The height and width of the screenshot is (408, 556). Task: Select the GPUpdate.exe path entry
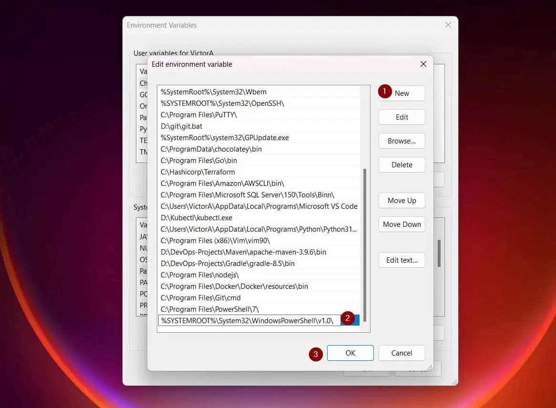259,138
